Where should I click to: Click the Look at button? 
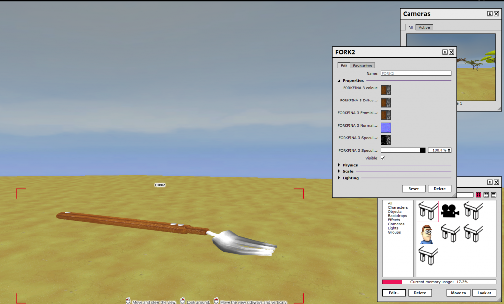coord(484,293)
